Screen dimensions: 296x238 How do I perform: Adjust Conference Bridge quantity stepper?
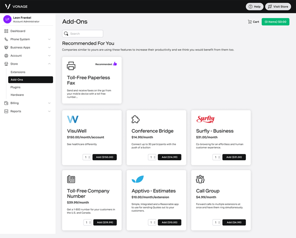point(152,157)
